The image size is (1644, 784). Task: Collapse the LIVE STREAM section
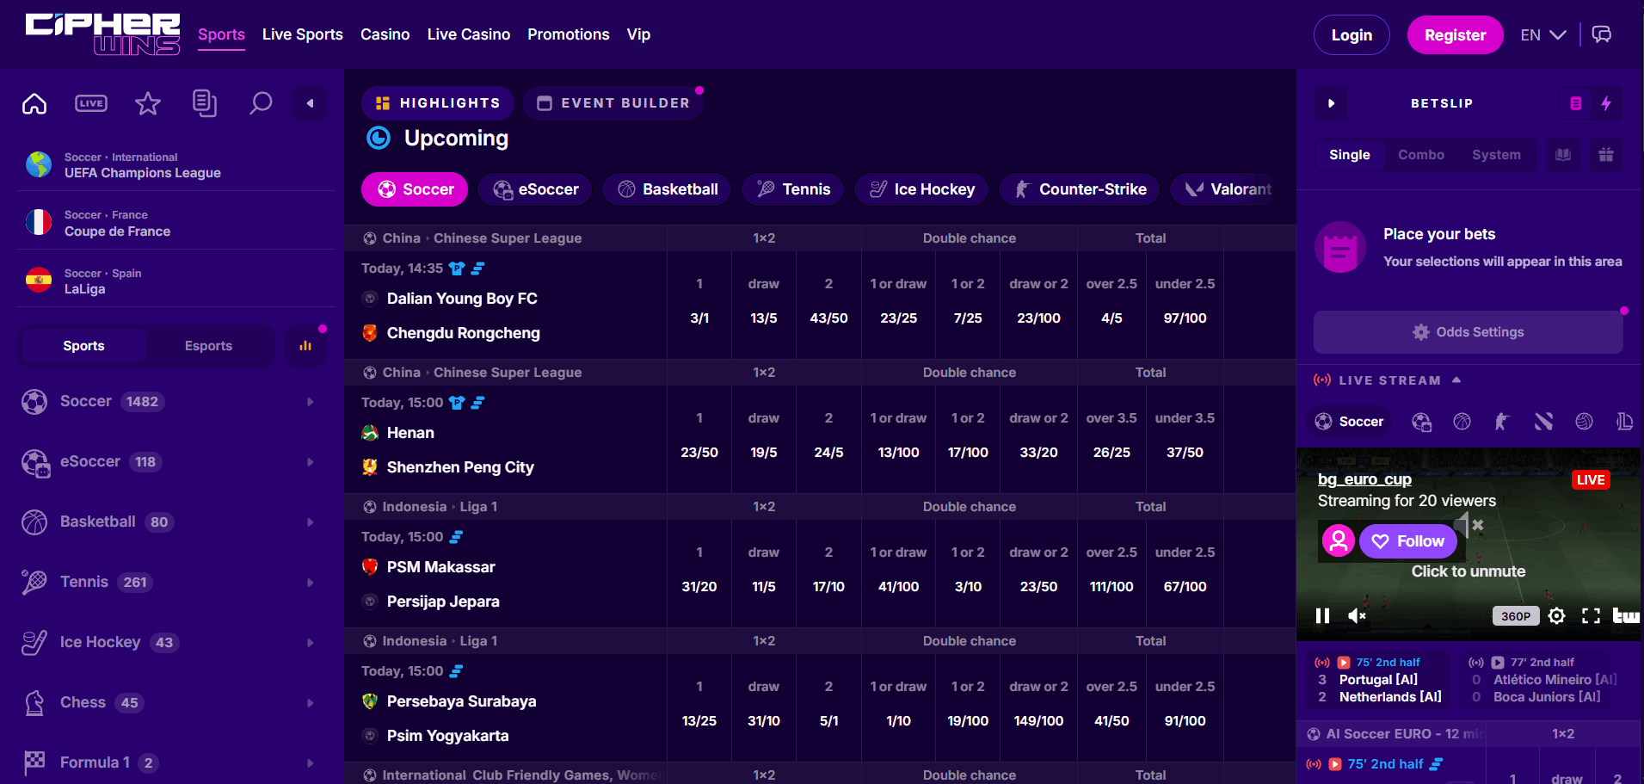pos(1456,380)
